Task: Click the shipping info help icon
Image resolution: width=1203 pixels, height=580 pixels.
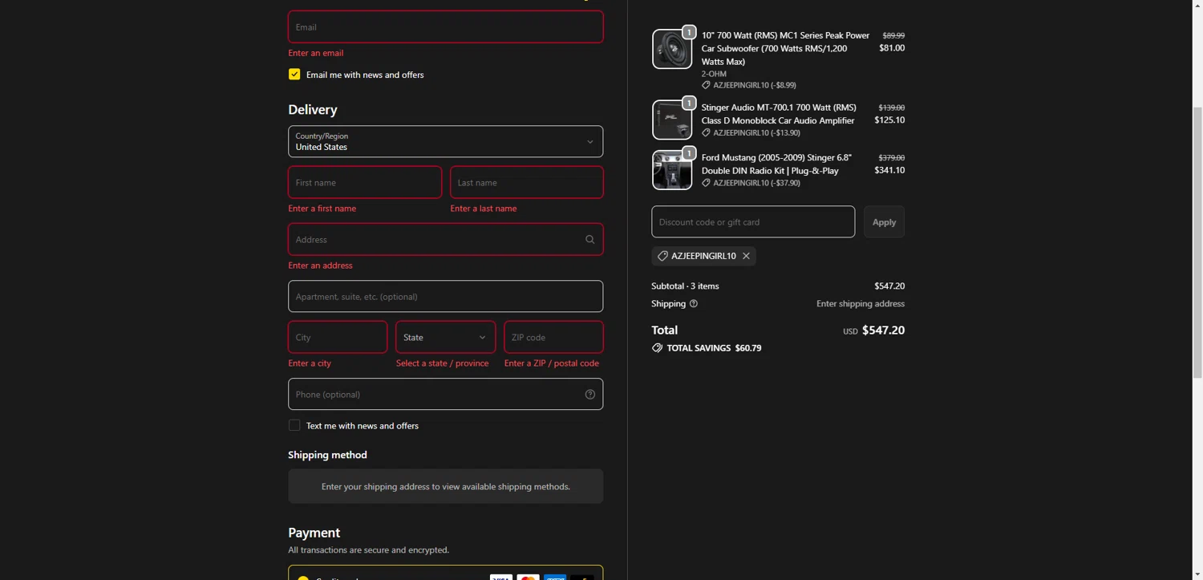Action: coord(694,303)
